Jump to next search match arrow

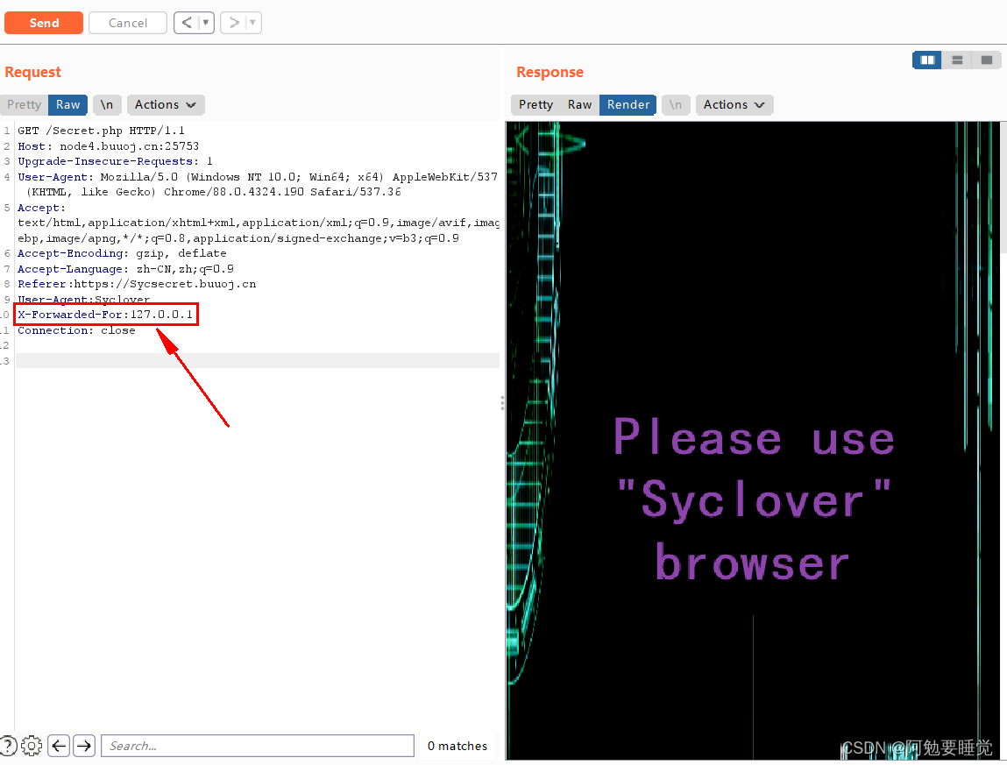tap(83, 746)
